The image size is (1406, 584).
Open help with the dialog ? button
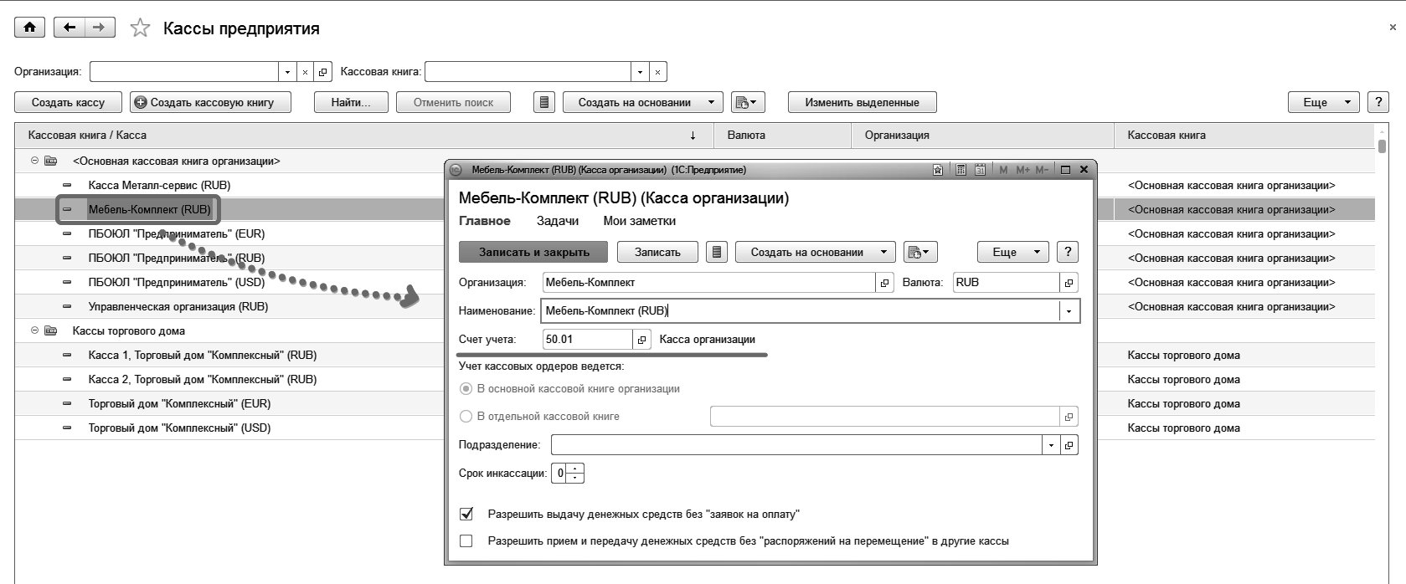1067,252
